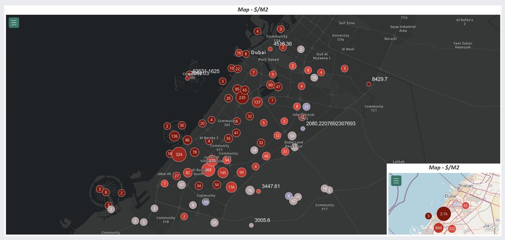Click the point marker beside 4516.36
The image size is (505, 240).
point(270,49)
